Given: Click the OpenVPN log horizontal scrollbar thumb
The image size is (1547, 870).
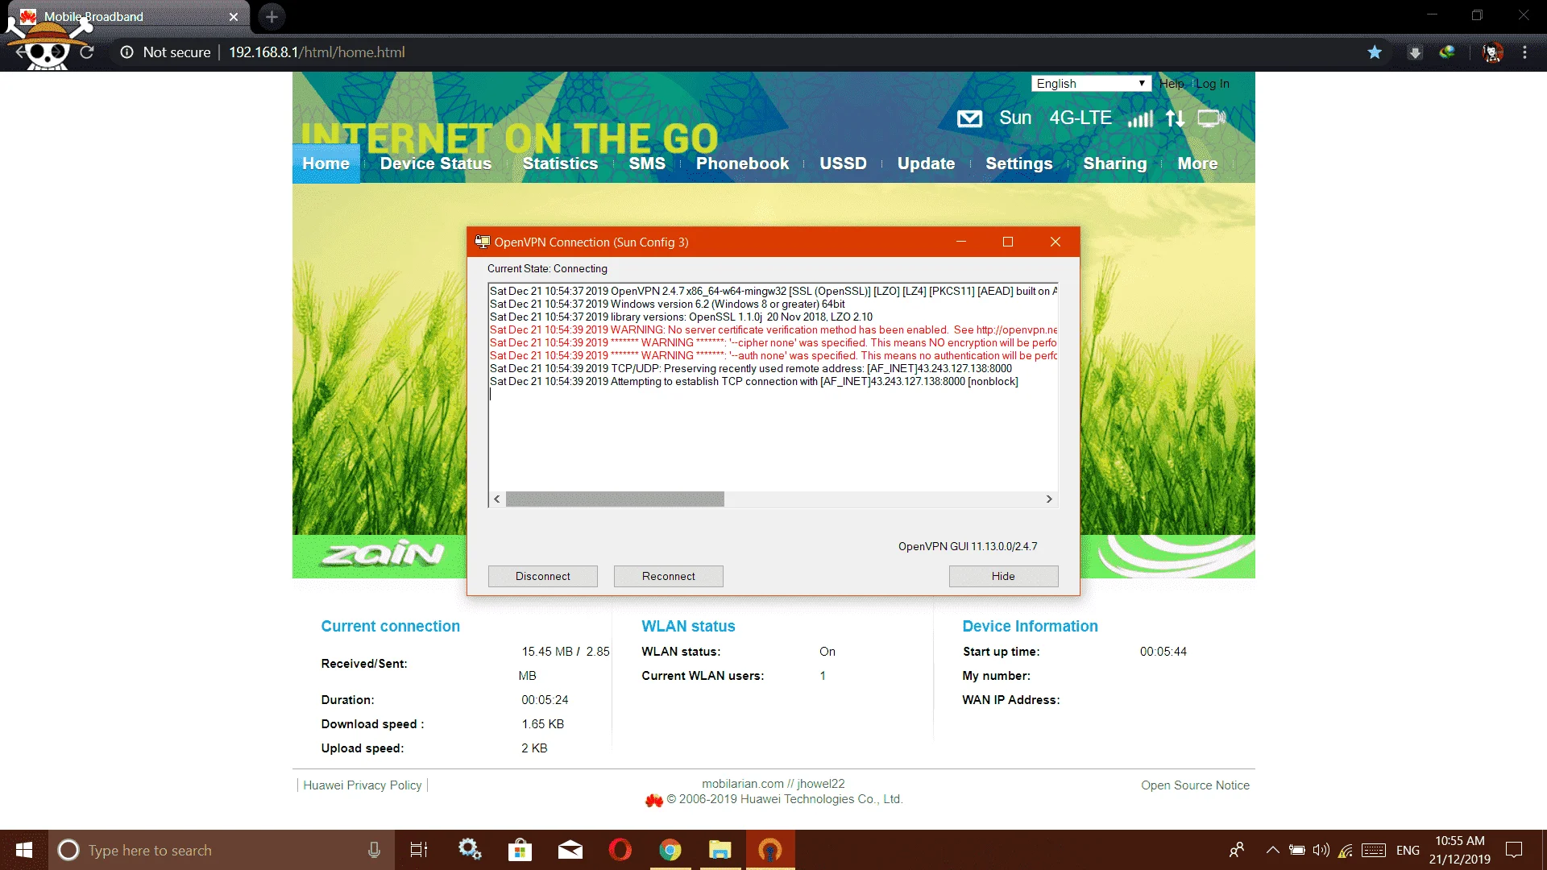Looking at the screenshot, I should [615, 499].
